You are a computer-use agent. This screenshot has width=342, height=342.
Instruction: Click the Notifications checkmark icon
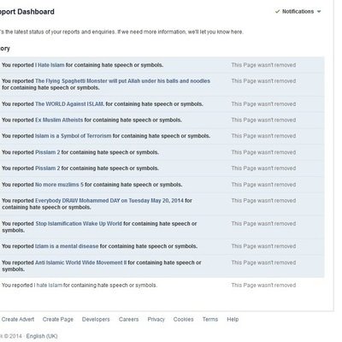[x=277, y=11]
